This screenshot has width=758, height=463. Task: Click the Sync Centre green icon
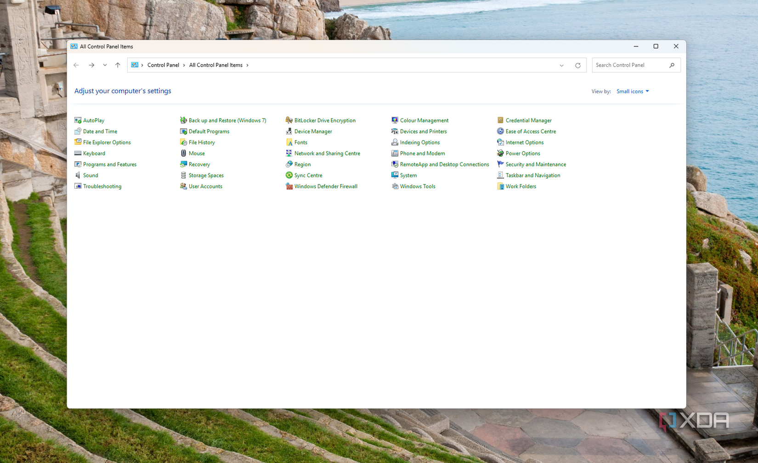289,175
